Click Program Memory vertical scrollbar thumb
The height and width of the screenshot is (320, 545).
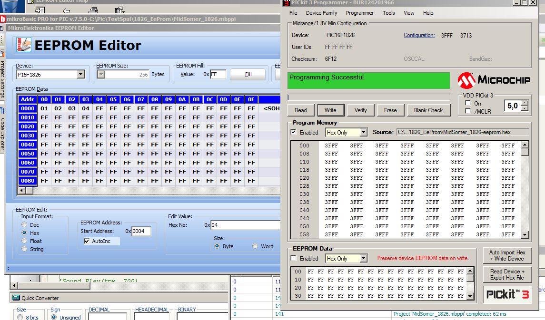click(x=525, y=152)
